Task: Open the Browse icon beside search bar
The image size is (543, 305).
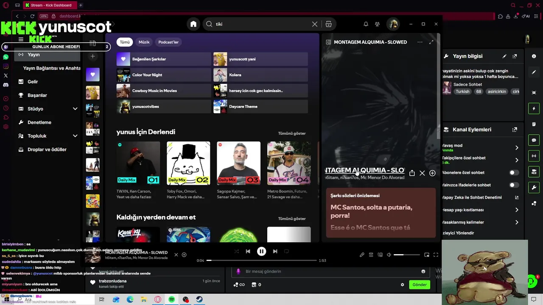Action: tap(328, 24)
